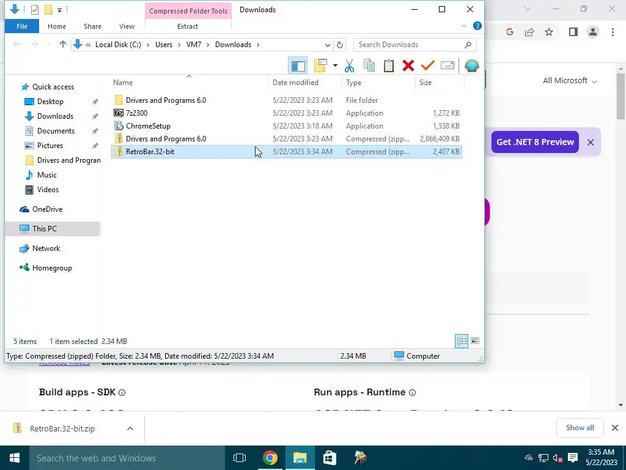
Task: Click the Up one level arrow
Action: click(63, 44)
